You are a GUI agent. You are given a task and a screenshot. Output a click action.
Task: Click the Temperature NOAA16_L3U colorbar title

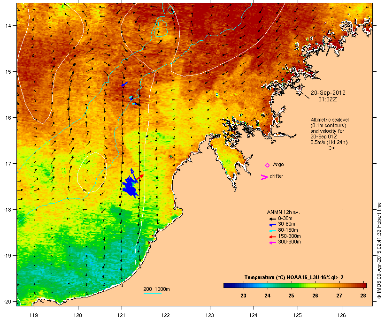click(x=294, y=277)
